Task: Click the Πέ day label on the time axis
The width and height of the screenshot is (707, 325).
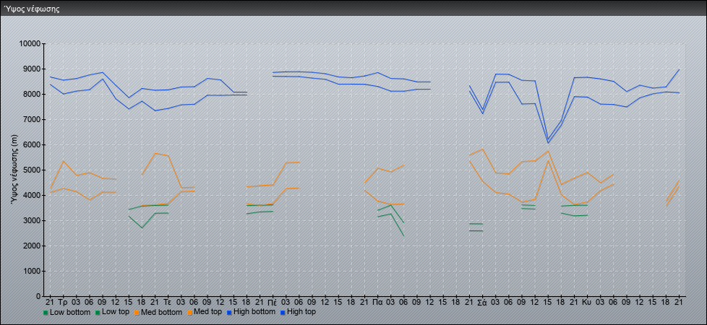Action: 273,303
